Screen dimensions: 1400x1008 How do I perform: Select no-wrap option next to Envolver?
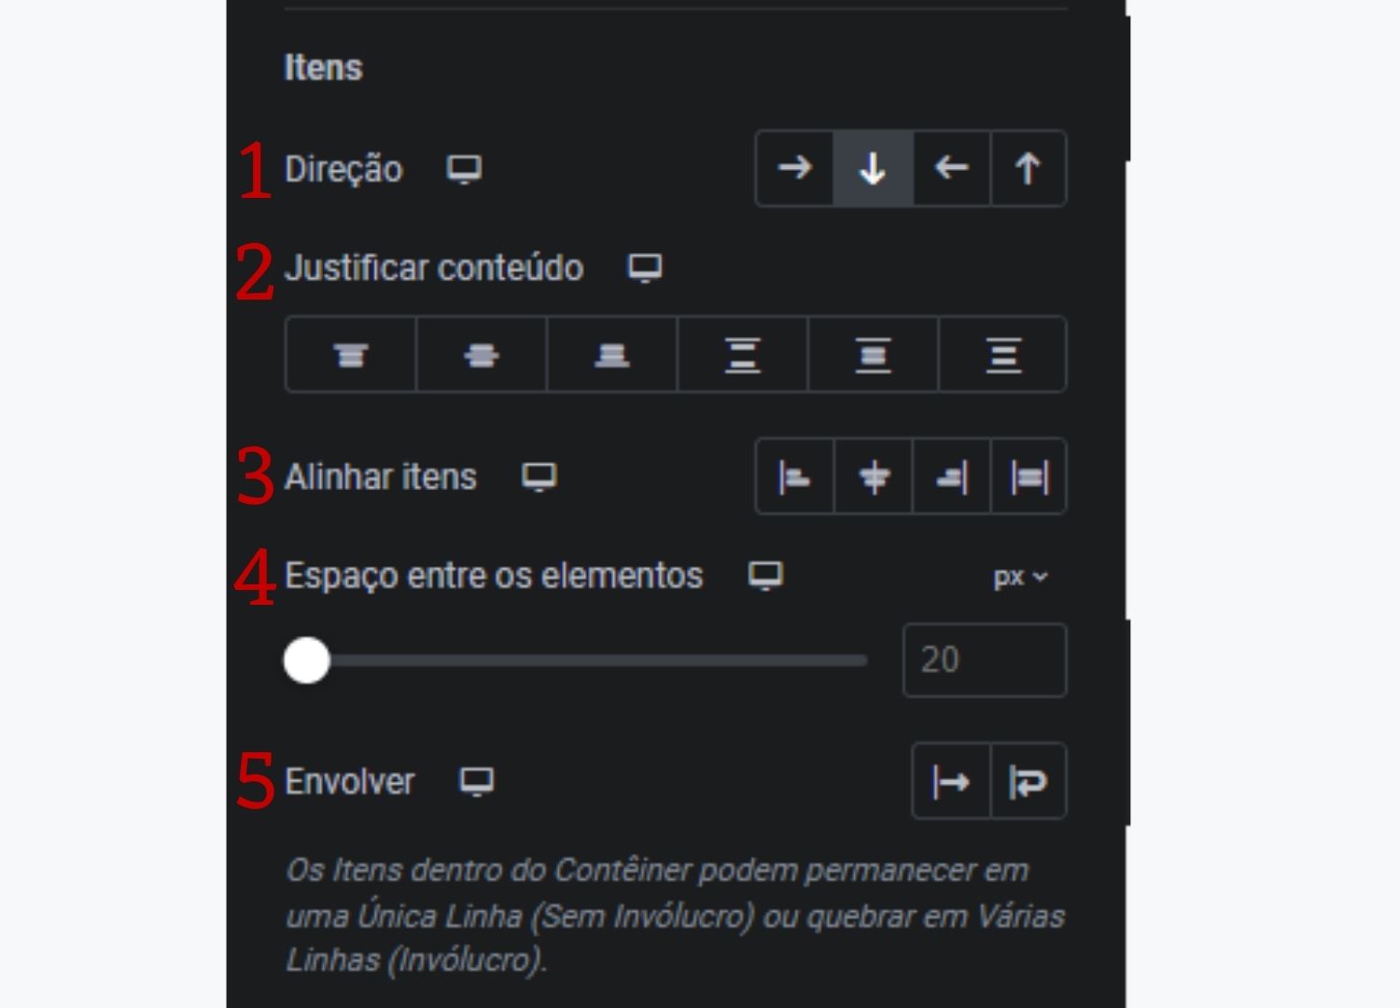click(x=950, y=782)
